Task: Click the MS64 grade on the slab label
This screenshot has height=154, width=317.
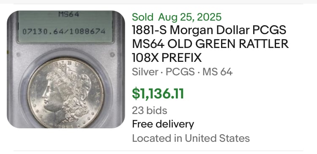Action: tap(69, 14)
